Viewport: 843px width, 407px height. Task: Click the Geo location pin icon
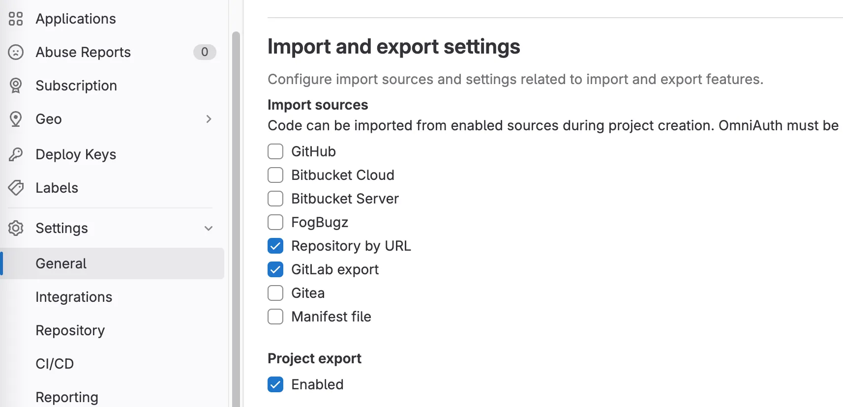(16, 119)
